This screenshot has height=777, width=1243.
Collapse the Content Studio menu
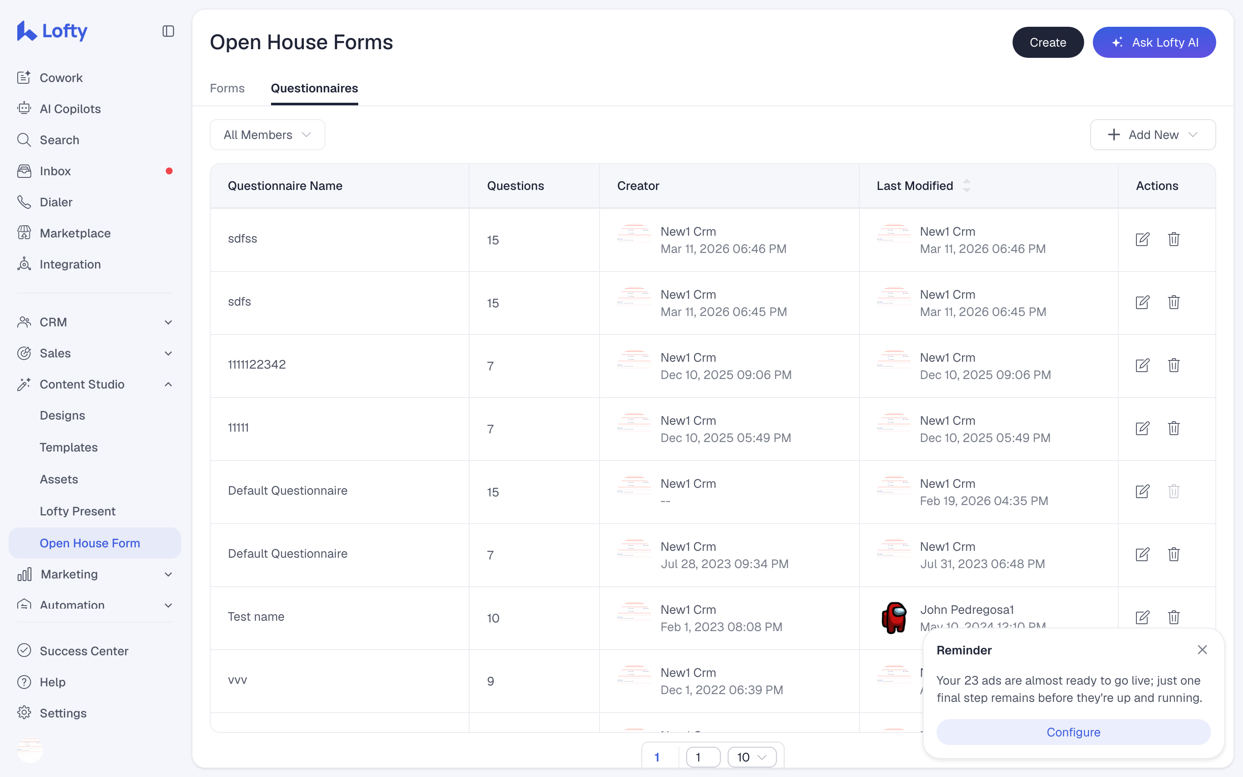95,384
